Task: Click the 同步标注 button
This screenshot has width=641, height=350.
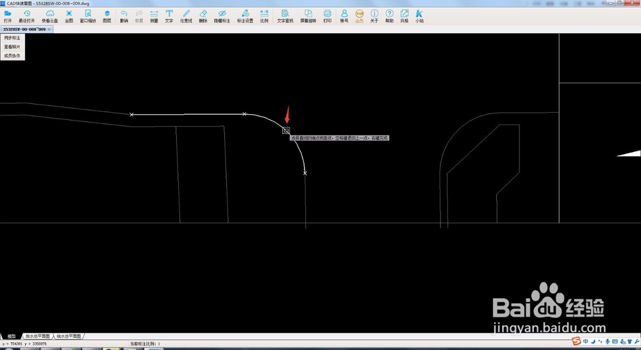Action: [12, 38]
